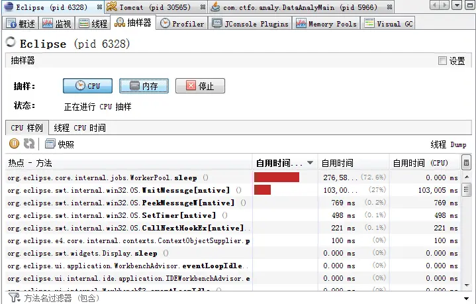This screenshot has width=476, height=304.
Task: Select the ContextObjectSupplier method row
Action: pos(233,241)
